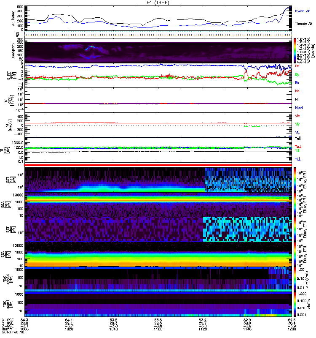Select the Themis AE legend label
The width and height of the screenshot is (316, 338).
(x=303, y=24)
